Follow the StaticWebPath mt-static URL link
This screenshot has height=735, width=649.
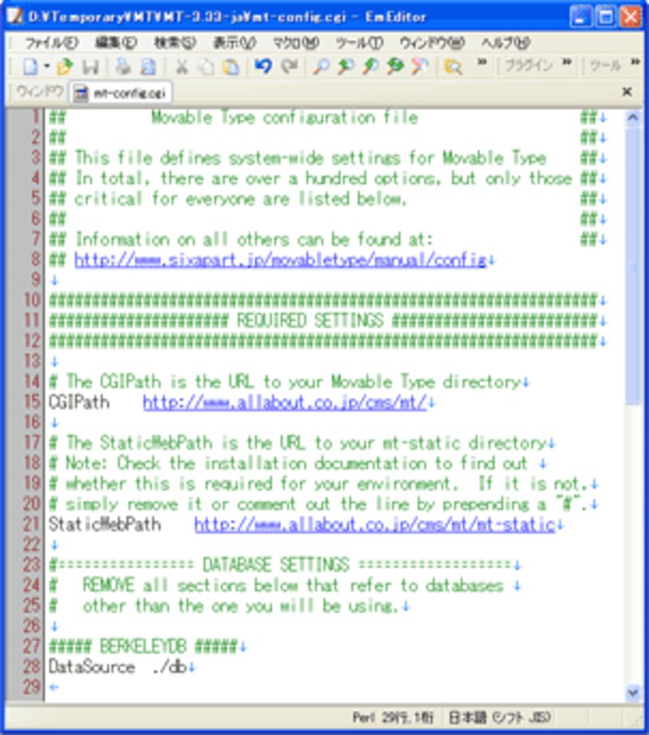[375, 525]
